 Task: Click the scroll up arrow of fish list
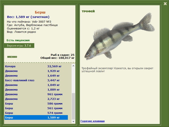[74, 66]
